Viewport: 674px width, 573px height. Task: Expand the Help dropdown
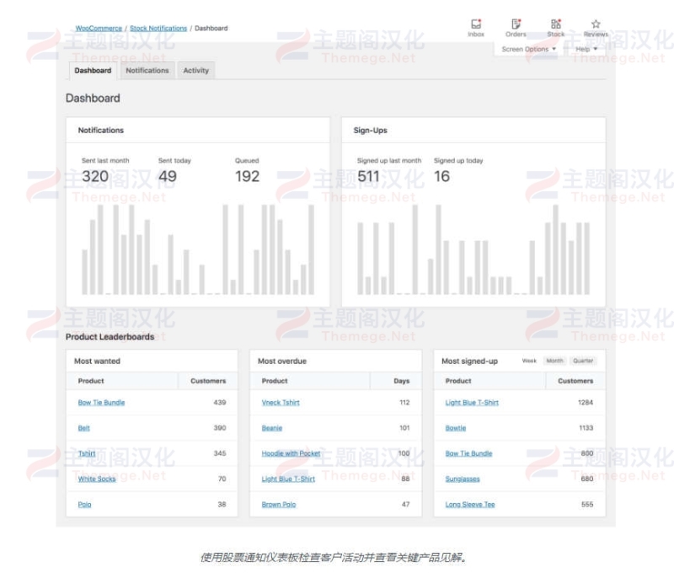tap(586, 49)
